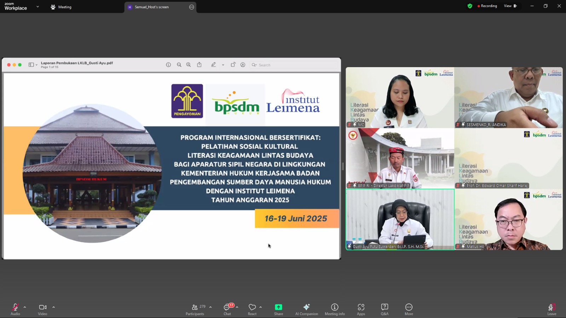This screenshot has height=318, width=566.
Task: Open the AI Companion panel
Action: click(306, 309)
